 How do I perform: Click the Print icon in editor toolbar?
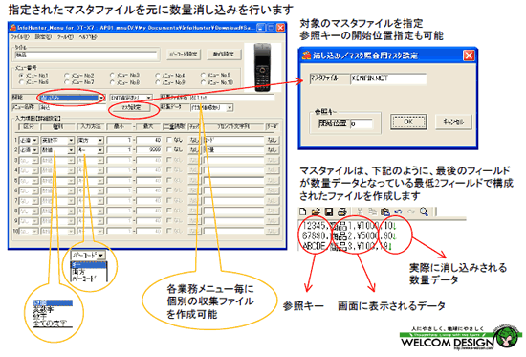[x=341, y=212]
